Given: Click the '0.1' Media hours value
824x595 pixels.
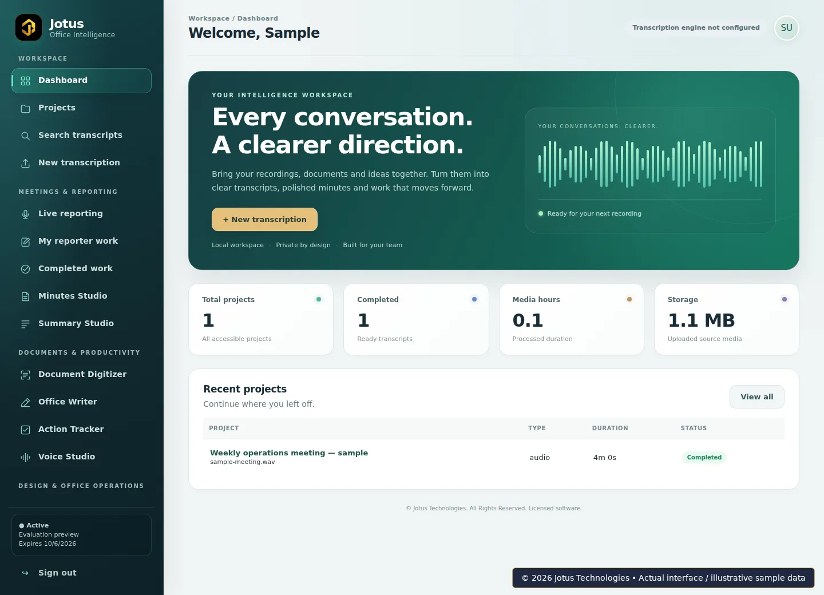Looking at the screenshot, I should tap(528, 320).
